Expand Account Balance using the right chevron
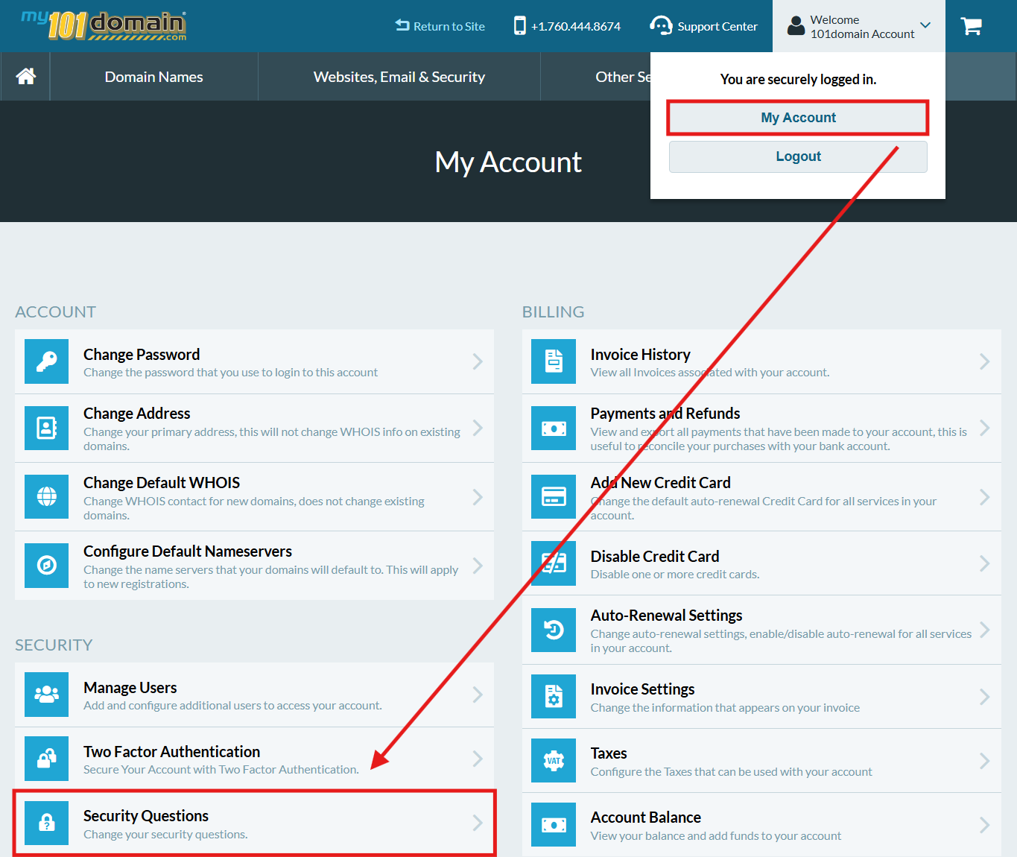The image size is (1017, 857). pos(984,825)
